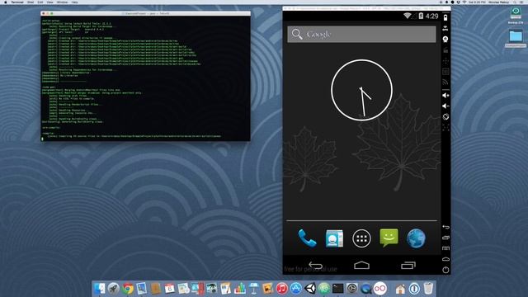Click the Google search bar in emulator
The height and width of the screenshot is (297, 528).
[x=361, y=34]
